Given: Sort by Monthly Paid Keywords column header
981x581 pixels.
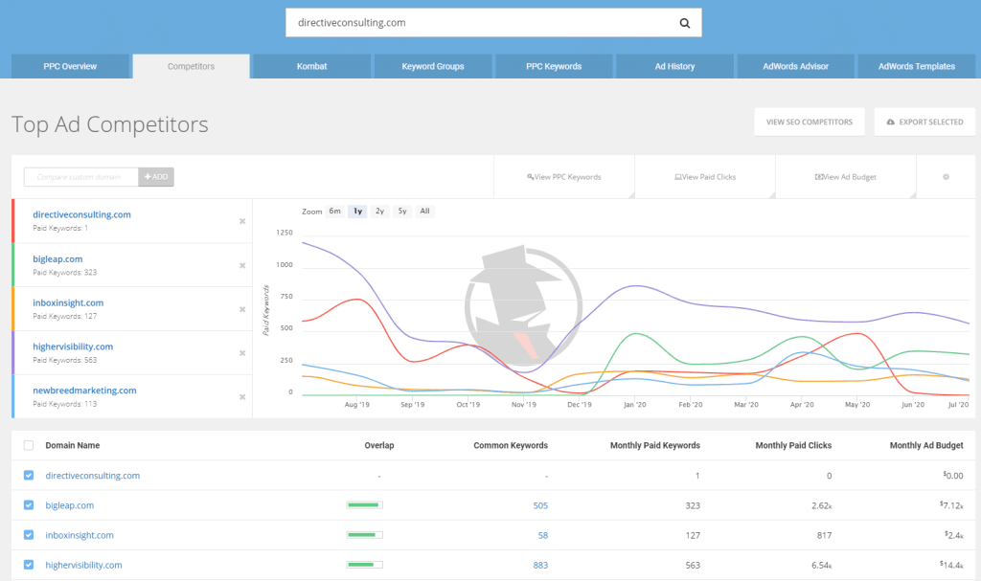Looking at the screenshot, I should (655, 445).
